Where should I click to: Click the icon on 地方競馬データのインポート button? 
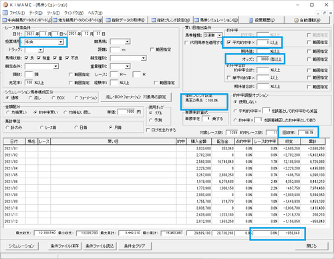(x=55, y=20)
